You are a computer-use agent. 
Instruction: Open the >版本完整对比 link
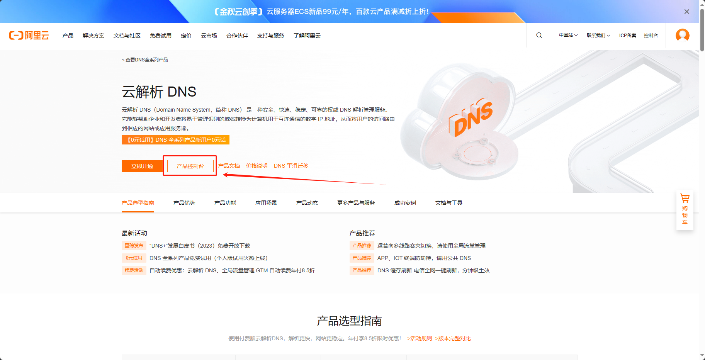pos(453,338)
